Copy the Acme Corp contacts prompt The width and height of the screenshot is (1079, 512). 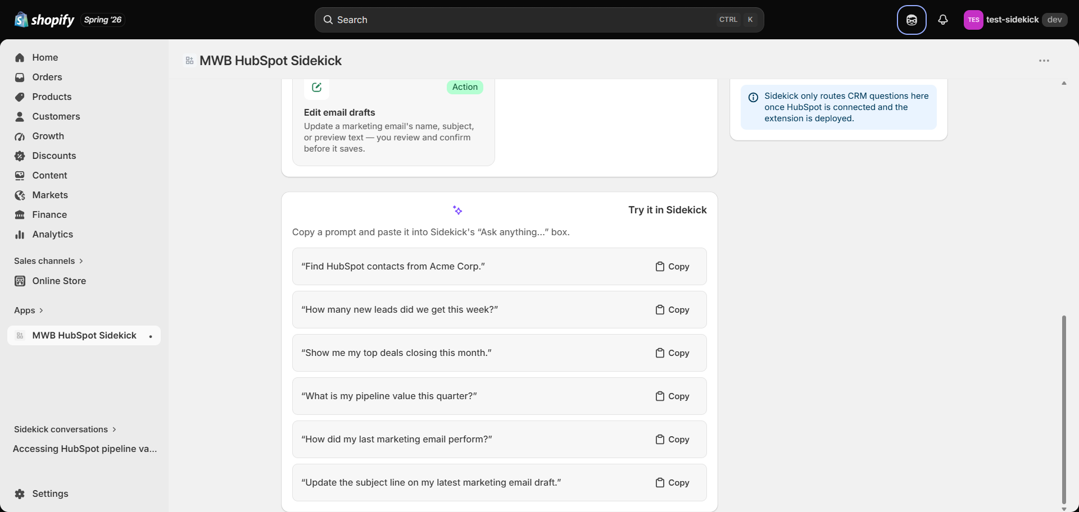pos(672,267)
